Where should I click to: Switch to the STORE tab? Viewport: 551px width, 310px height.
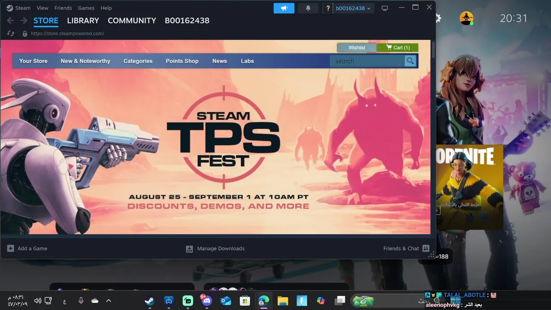(x=46, y=20)
